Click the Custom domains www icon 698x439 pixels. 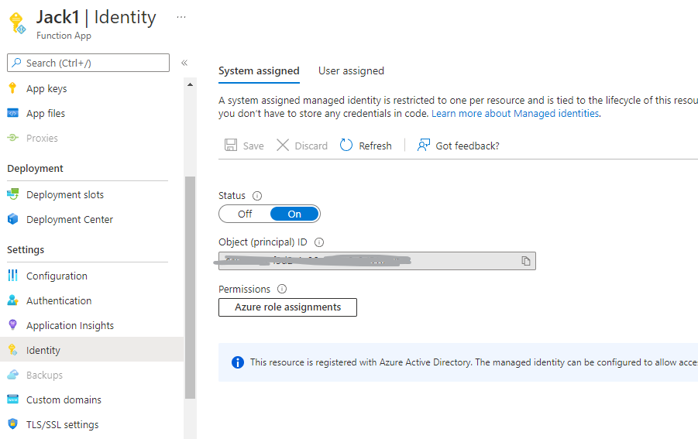tap(12, 400)
